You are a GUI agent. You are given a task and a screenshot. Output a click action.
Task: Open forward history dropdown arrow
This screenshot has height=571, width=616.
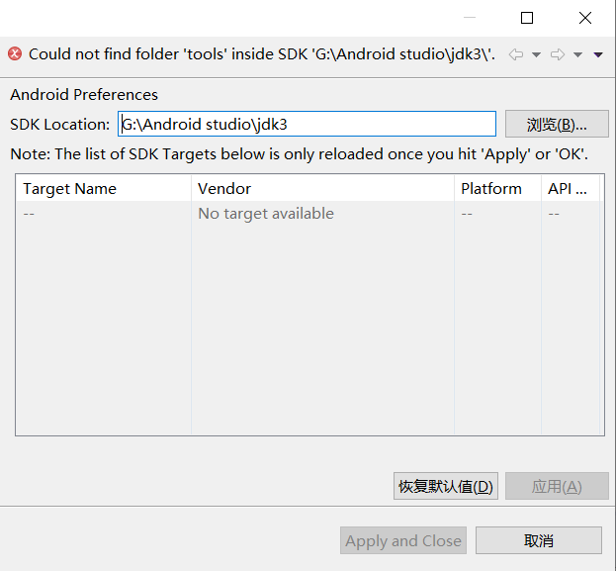tap(577, 54)
